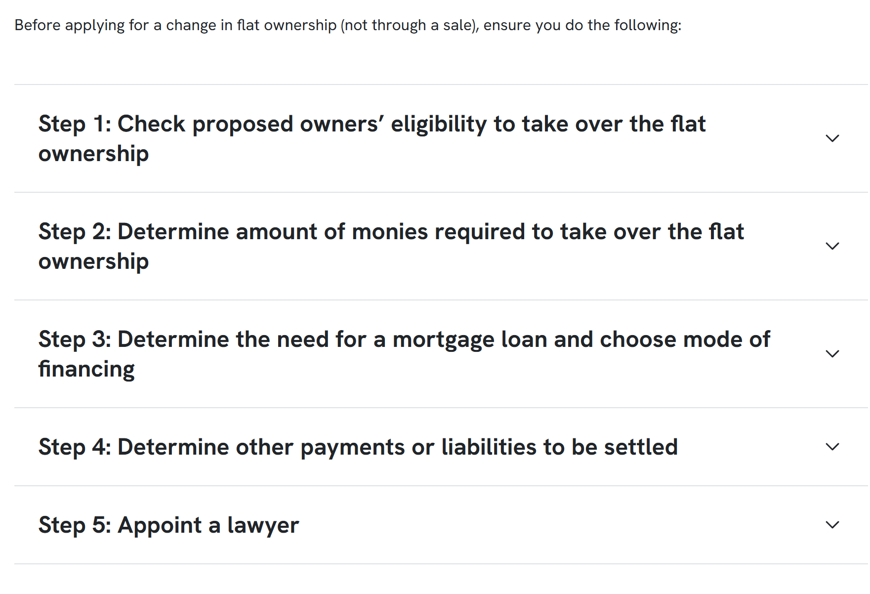Click the chevron next to Appoint a lawyer
The width and height of the screenshot is (870, 594).
(x=832, y=525)
